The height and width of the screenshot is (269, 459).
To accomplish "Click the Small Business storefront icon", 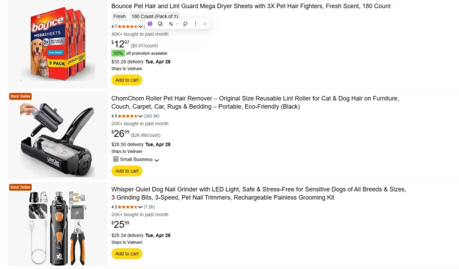I will (x=115, y=159).
